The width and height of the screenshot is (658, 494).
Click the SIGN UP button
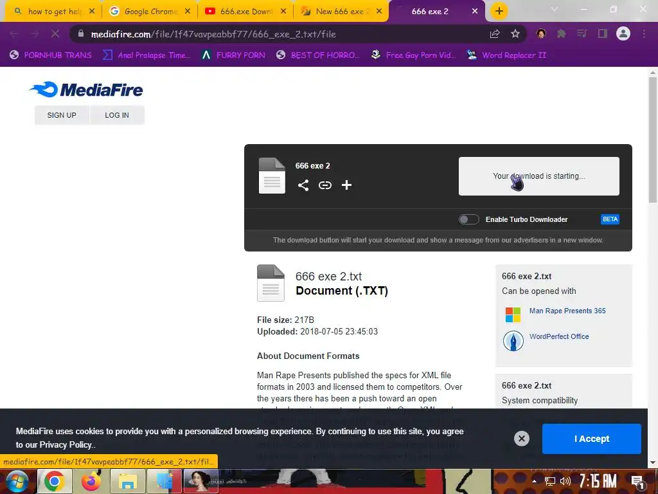[x=62, y=115]
